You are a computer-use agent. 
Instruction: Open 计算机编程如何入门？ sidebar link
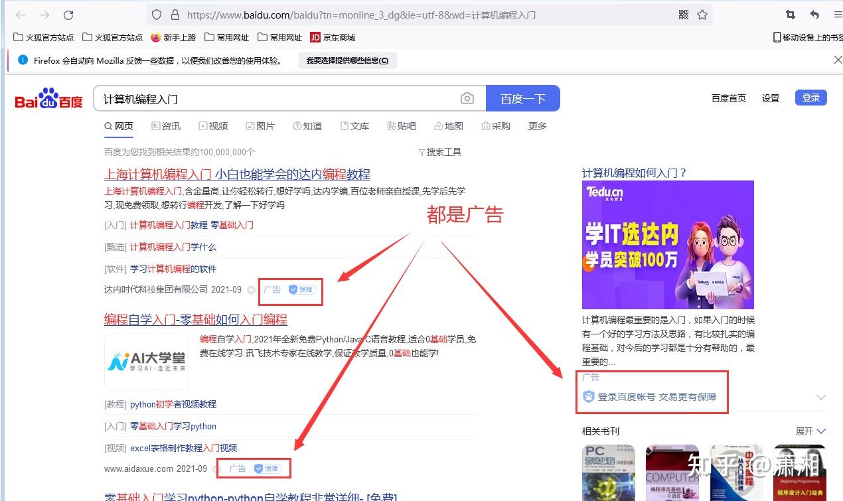pos(635,173)
